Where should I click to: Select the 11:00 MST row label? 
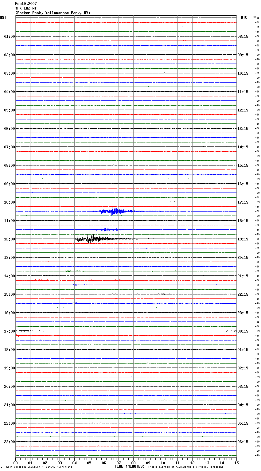tap(9, 221)
